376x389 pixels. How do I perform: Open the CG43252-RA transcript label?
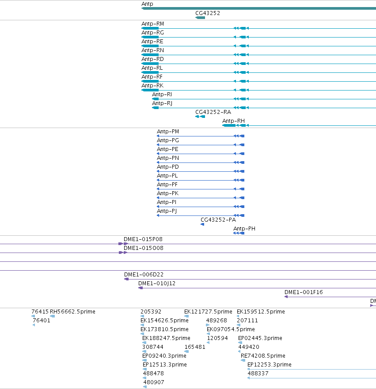click(213, 112)
